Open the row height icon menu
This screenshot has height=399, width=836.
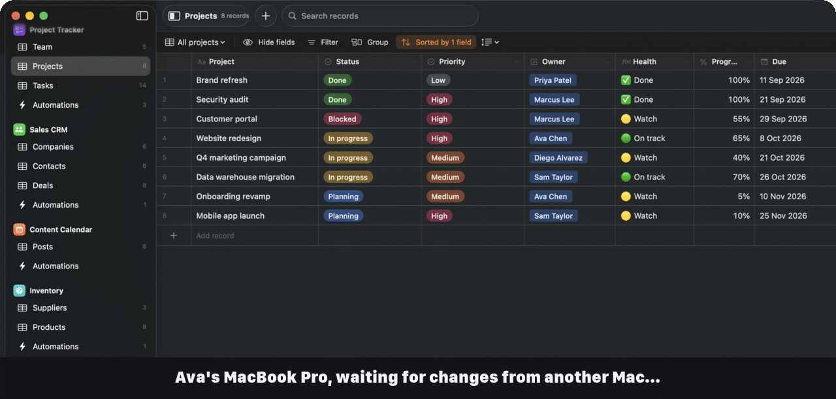click(x=490, y=42)
